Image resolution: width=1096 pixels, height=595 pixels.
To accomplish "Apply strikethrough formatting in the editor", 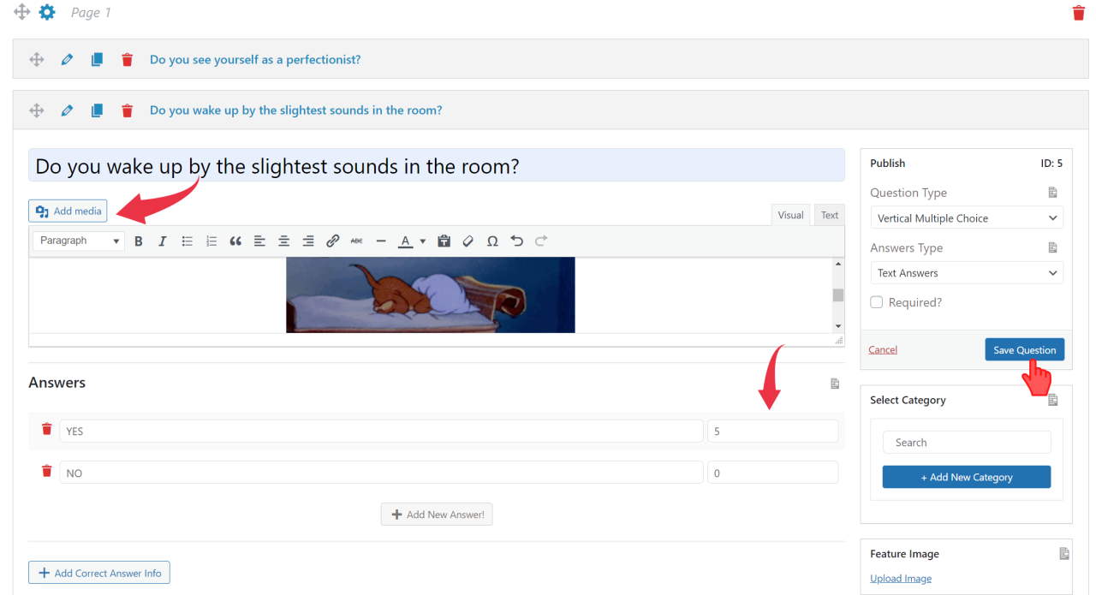I will pos(356,241).
